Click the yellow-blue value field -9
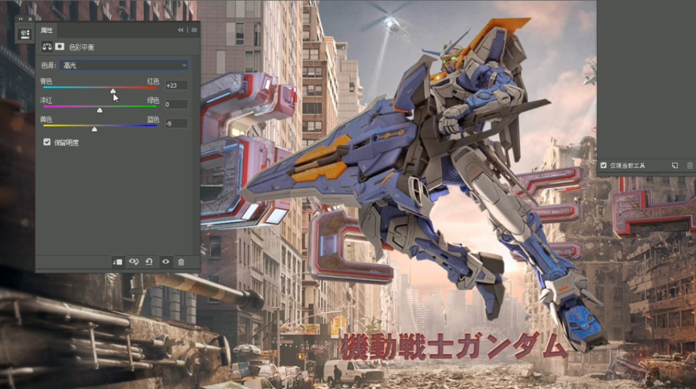This screenshot has height=389, width=696. pos(176,123)
